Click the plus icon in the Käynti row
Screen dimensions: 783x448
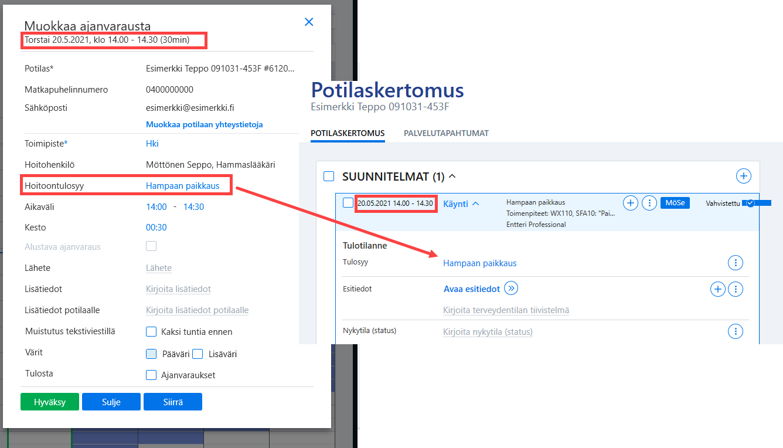point(630,203)
